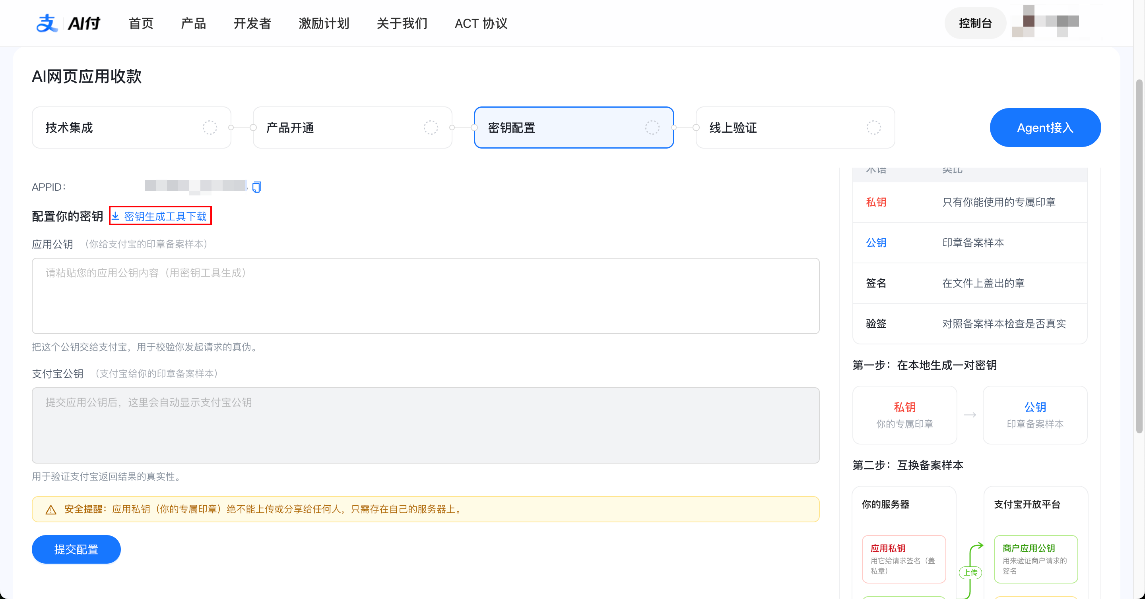Click the 你的服务器 column title
1145x599 pixels.
click(885, 505)
